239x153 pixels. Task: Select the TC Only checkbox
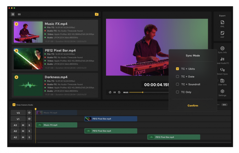177,92
